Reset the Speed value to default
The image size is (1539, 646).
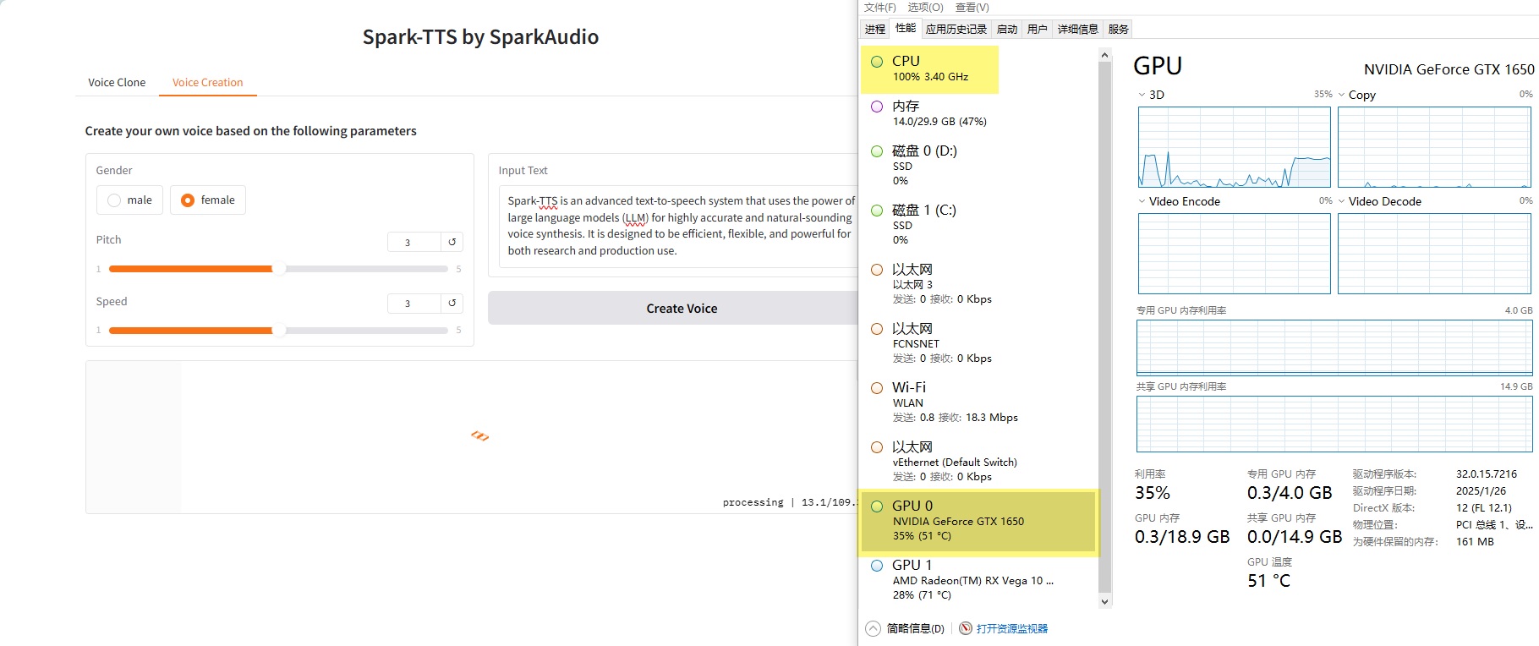pyautogui.click(x=452, y=303)
